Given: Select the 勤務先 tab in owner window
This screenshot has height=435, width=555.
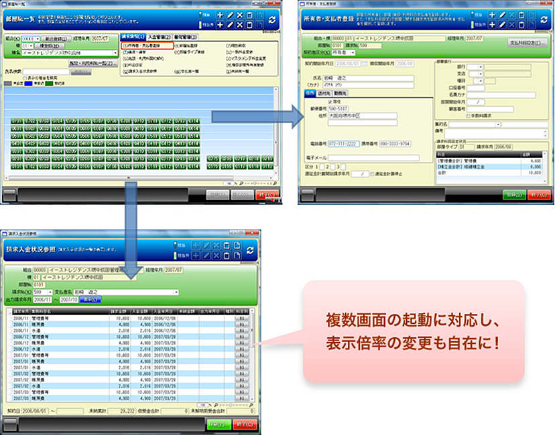Looking at the screenshot, I should (340, 93).
